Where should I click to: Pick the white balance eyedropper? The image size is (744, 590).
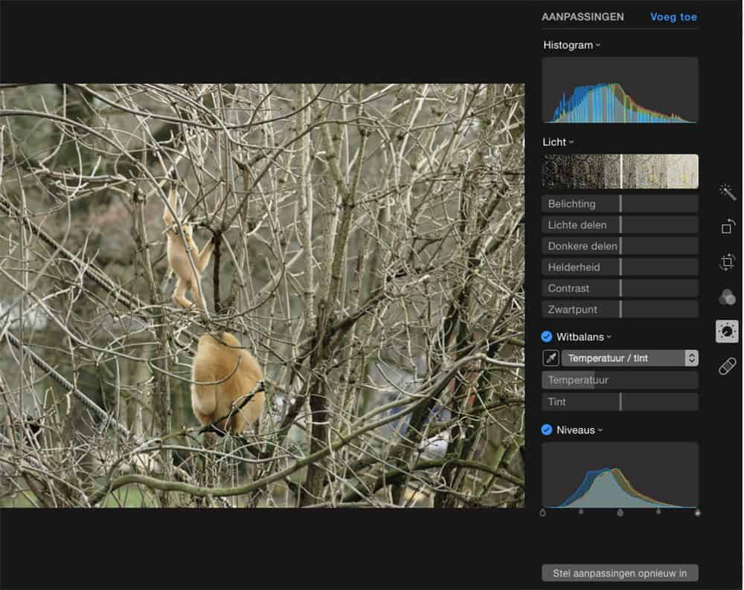tap(551, 358)
